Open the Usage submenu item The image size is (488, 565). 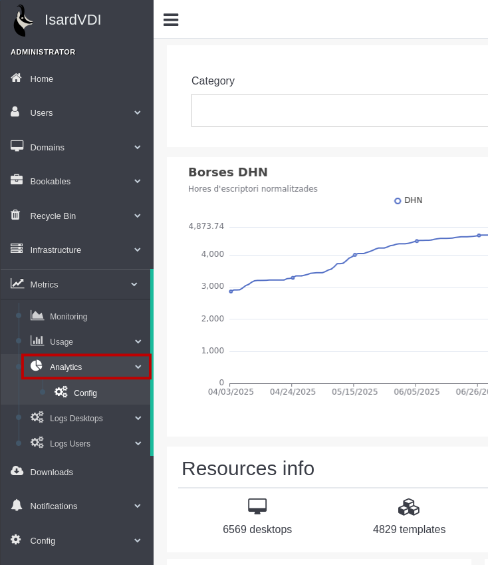(x=61, y=342)
